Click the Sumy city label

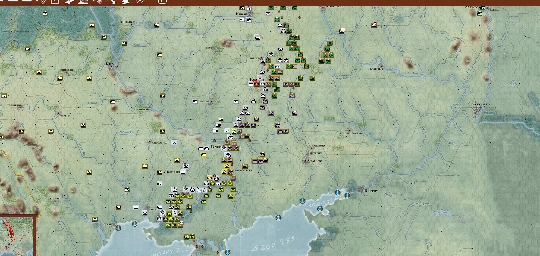tap(209, 48)
